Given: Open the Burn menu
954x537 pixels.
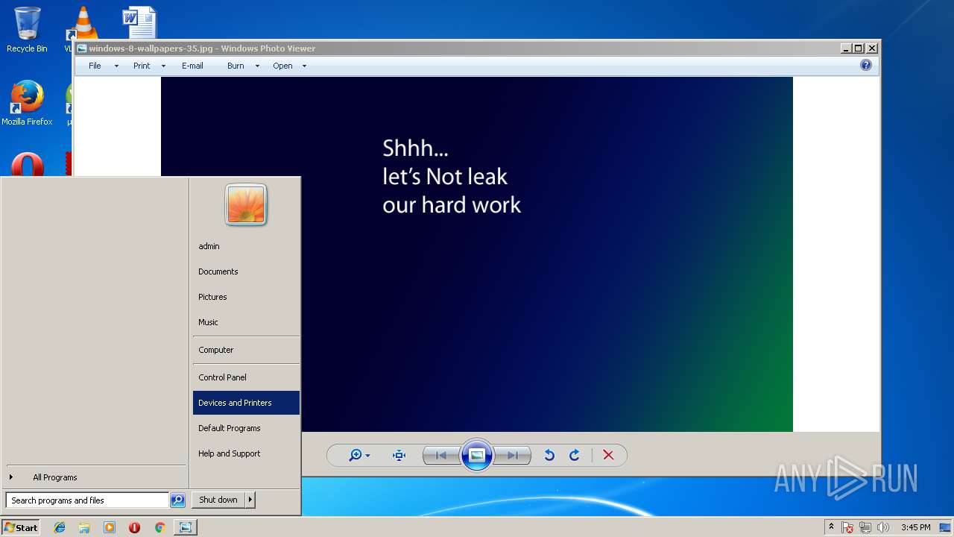Looking at the screenshot, I should pos(236,66).
